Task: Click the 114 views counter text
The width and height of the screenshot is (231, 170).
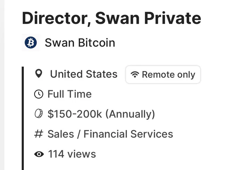Action: click(x=72, y=154)
